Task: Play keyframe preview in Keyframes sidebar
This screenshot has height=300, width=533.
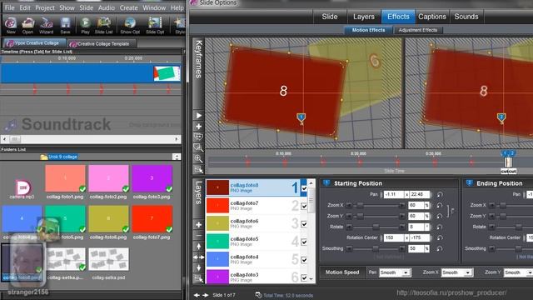Action: point(198,116)
